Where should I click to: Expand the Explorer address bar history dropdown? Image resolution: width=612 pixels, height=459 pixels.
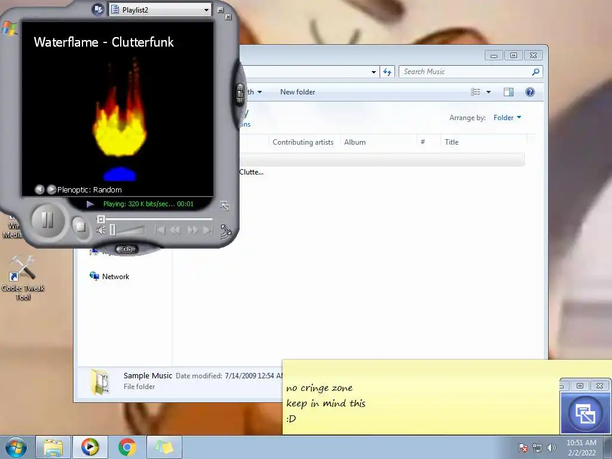pyautogui.click(x=374, y=72)
